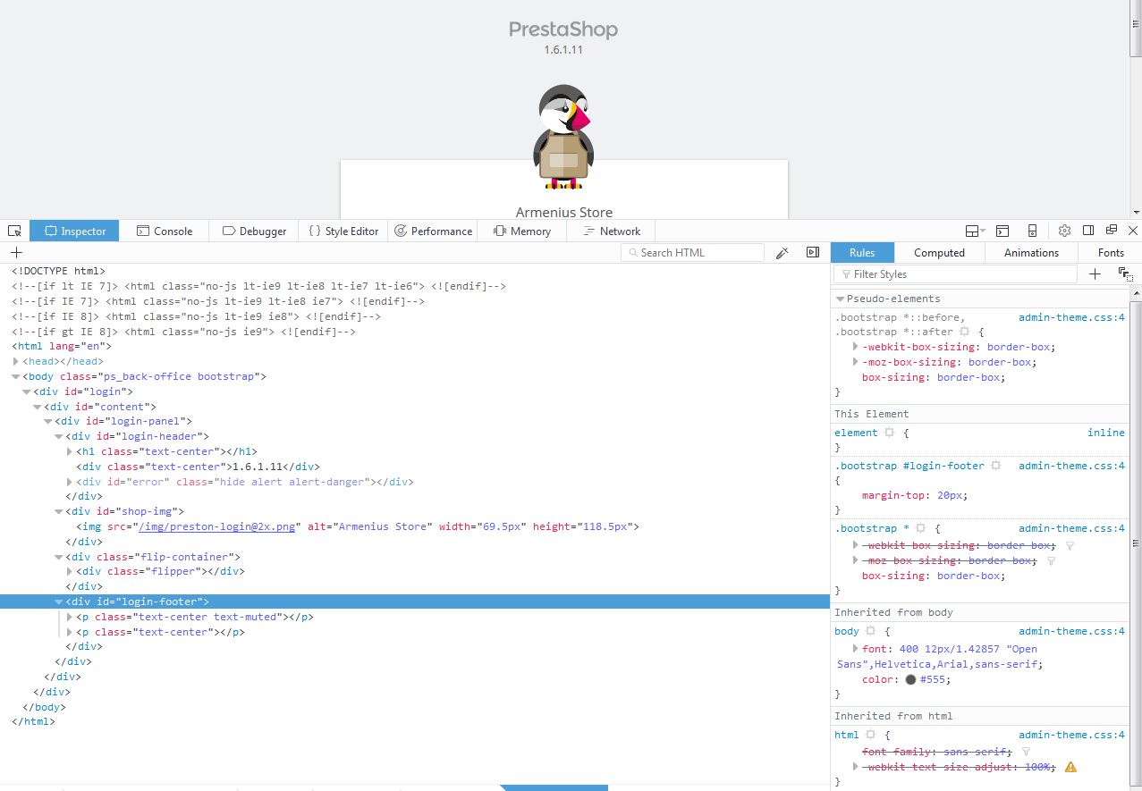Add new node with plus icon
Image resolution: width=1142 pixels, height=791 pixels.
(x=15, y=253)
